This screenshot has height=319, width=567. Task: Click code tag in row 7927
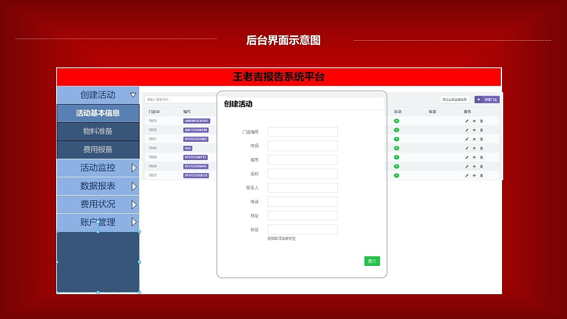(196, 175)
